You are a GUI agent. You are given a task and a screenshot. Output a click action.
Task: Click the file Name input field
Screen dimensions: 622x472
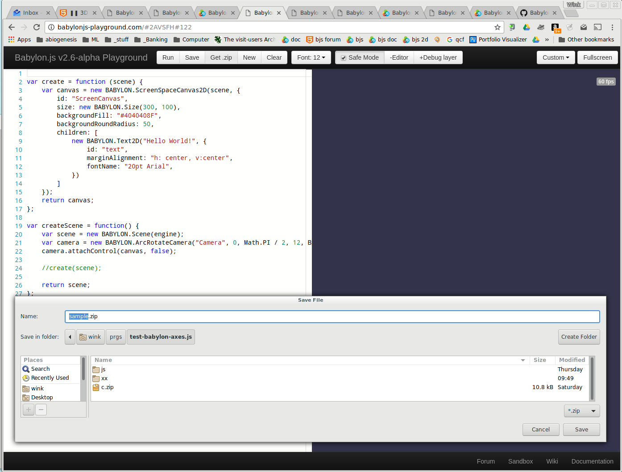coord(332,316)
